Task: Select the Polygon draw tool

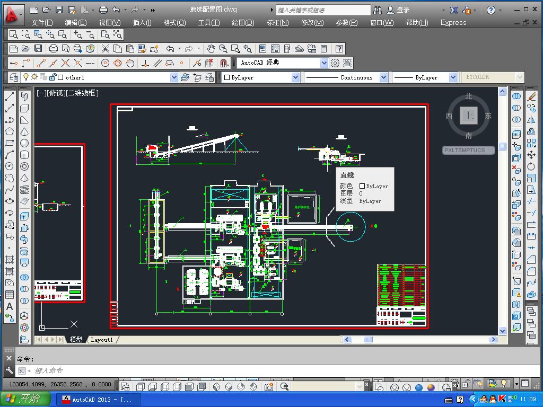Action: tap(10, 131)
